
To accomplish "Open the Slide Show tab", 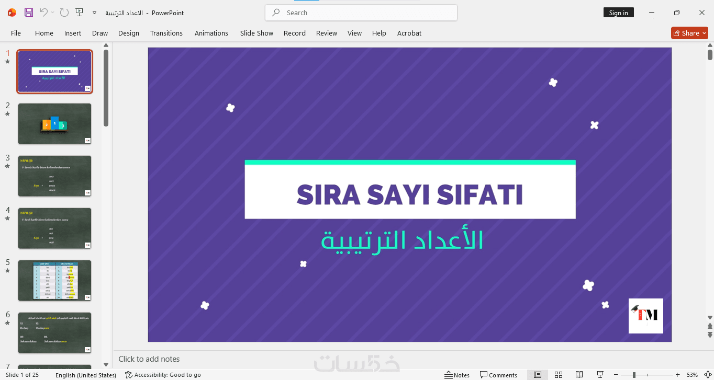I will [x=256, y=33].
